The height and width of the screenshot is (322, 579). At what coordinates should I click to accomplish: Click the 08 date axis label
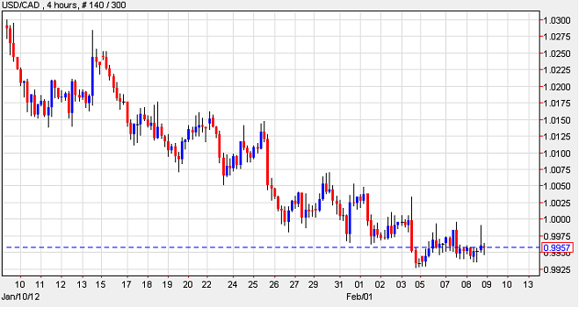click(x=467, y=285)
